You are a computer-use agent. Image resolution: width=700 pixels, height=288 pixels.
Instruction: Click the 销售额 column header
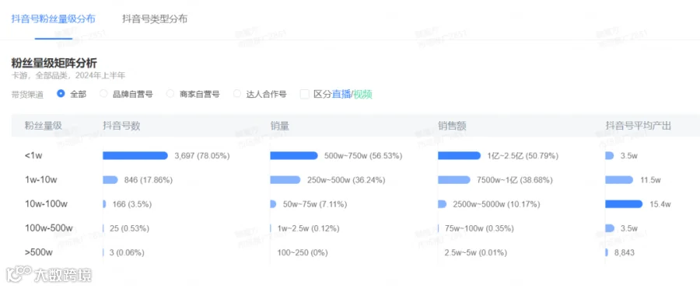pos(452,126)
